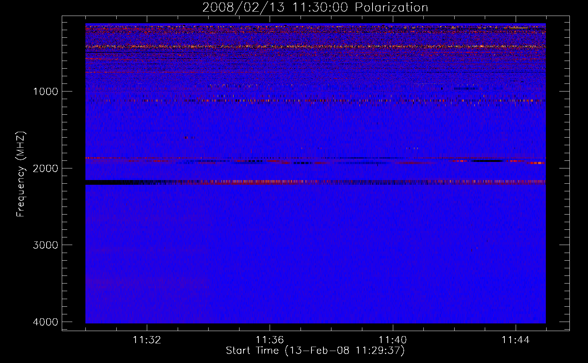Click the 3000 frequency tick label
588x363 pixels.
(45, 245)
